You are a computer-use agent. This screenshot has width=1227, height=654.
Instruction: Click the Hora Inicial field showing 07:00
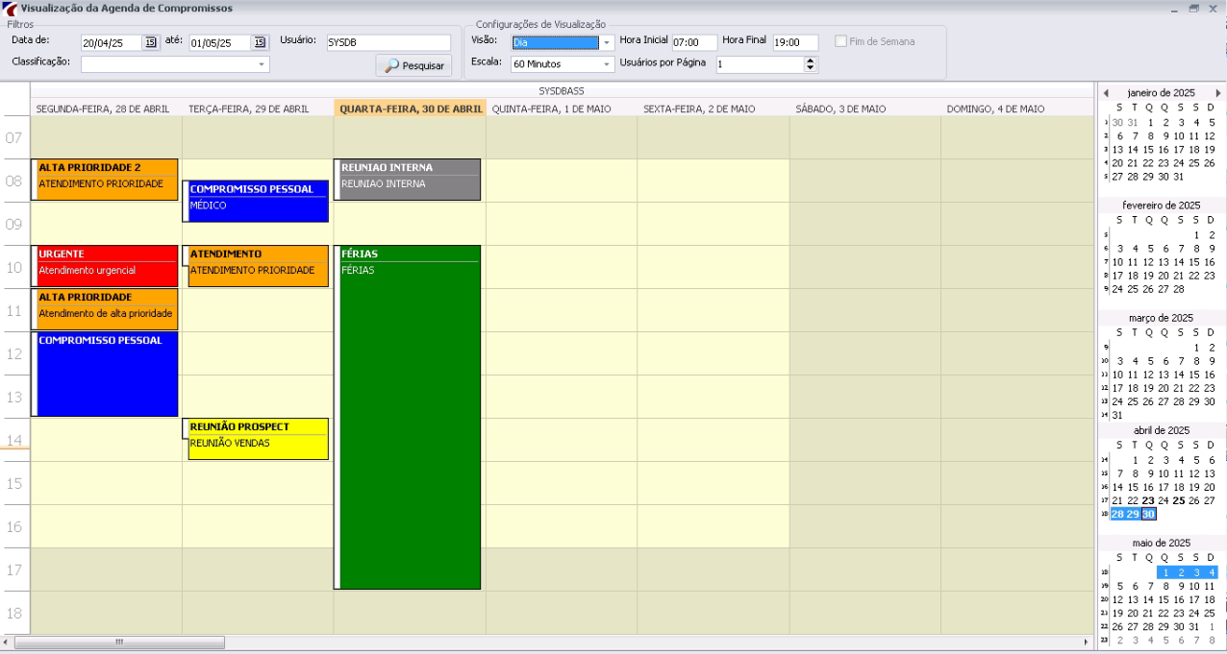[x=694, y=42]
